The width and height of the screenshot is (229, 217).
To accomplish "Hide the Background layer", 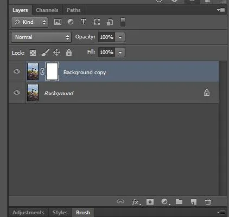I will [17, 93].
